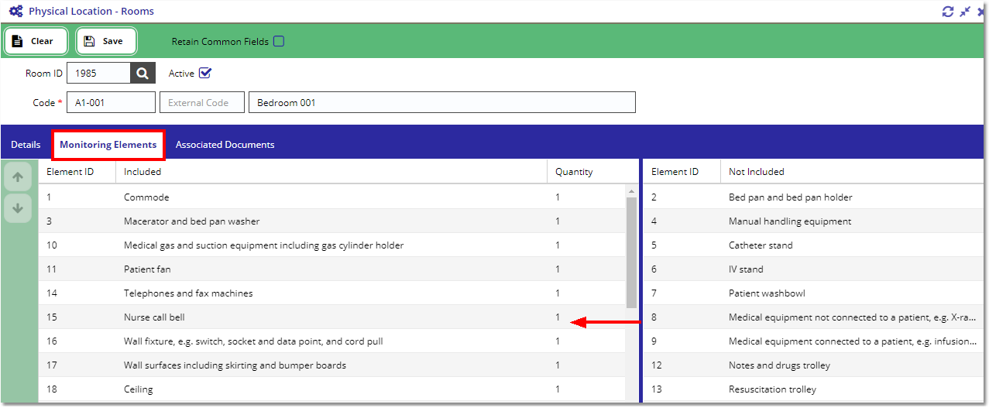Select Medical equipment not connected to patient
989x408 pixels.
pos(815,317)
